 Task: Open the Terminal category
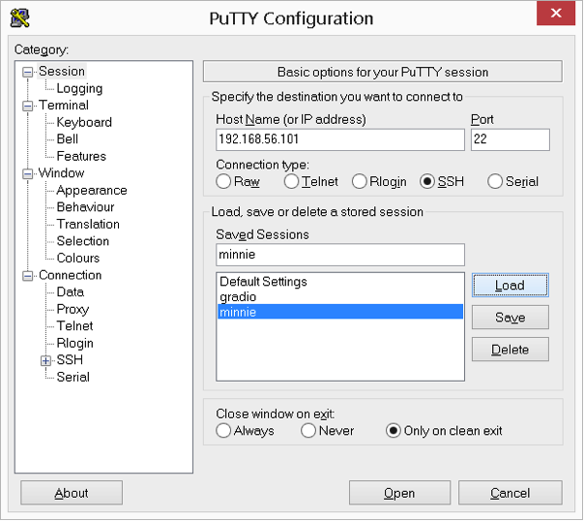tap(64, 106)
